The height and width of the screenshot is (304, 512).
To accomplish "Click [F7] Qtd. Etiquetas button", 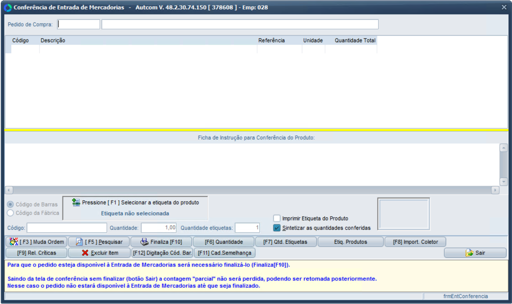I will point(286,242).
